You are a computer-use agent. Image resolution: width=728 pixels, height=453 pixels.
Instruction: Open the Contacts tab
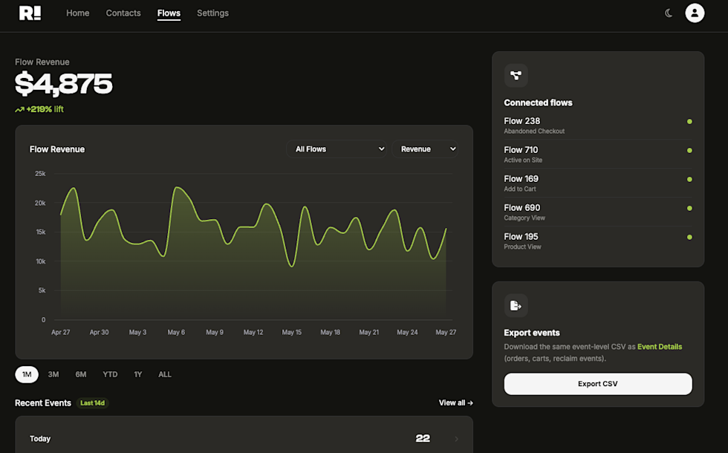[x=123, y=13]
